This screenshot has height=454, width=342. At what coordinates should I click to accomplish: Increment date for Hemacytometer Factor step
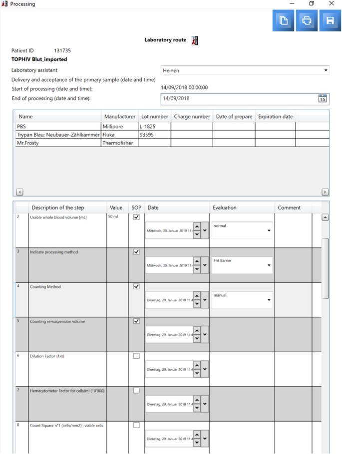(x=197, y=400)
